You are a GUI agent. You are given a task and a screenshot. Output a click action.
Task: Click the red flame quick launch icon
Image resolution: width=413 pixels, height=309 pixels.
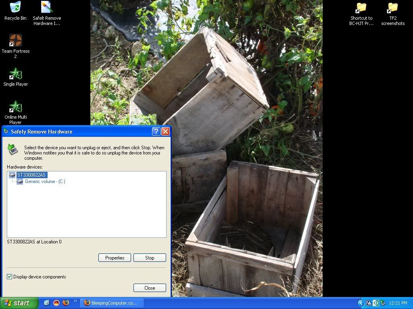tap(56, 303)
